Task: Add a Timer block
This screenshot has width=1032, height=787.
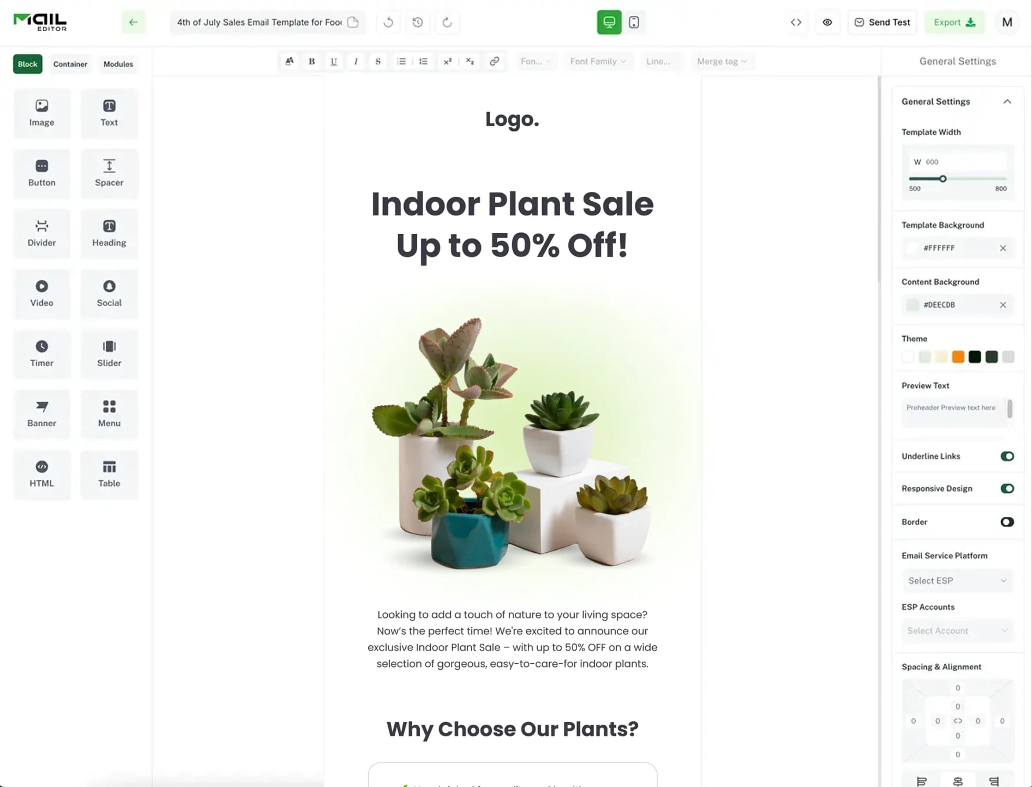Action: tap(42, 354)
